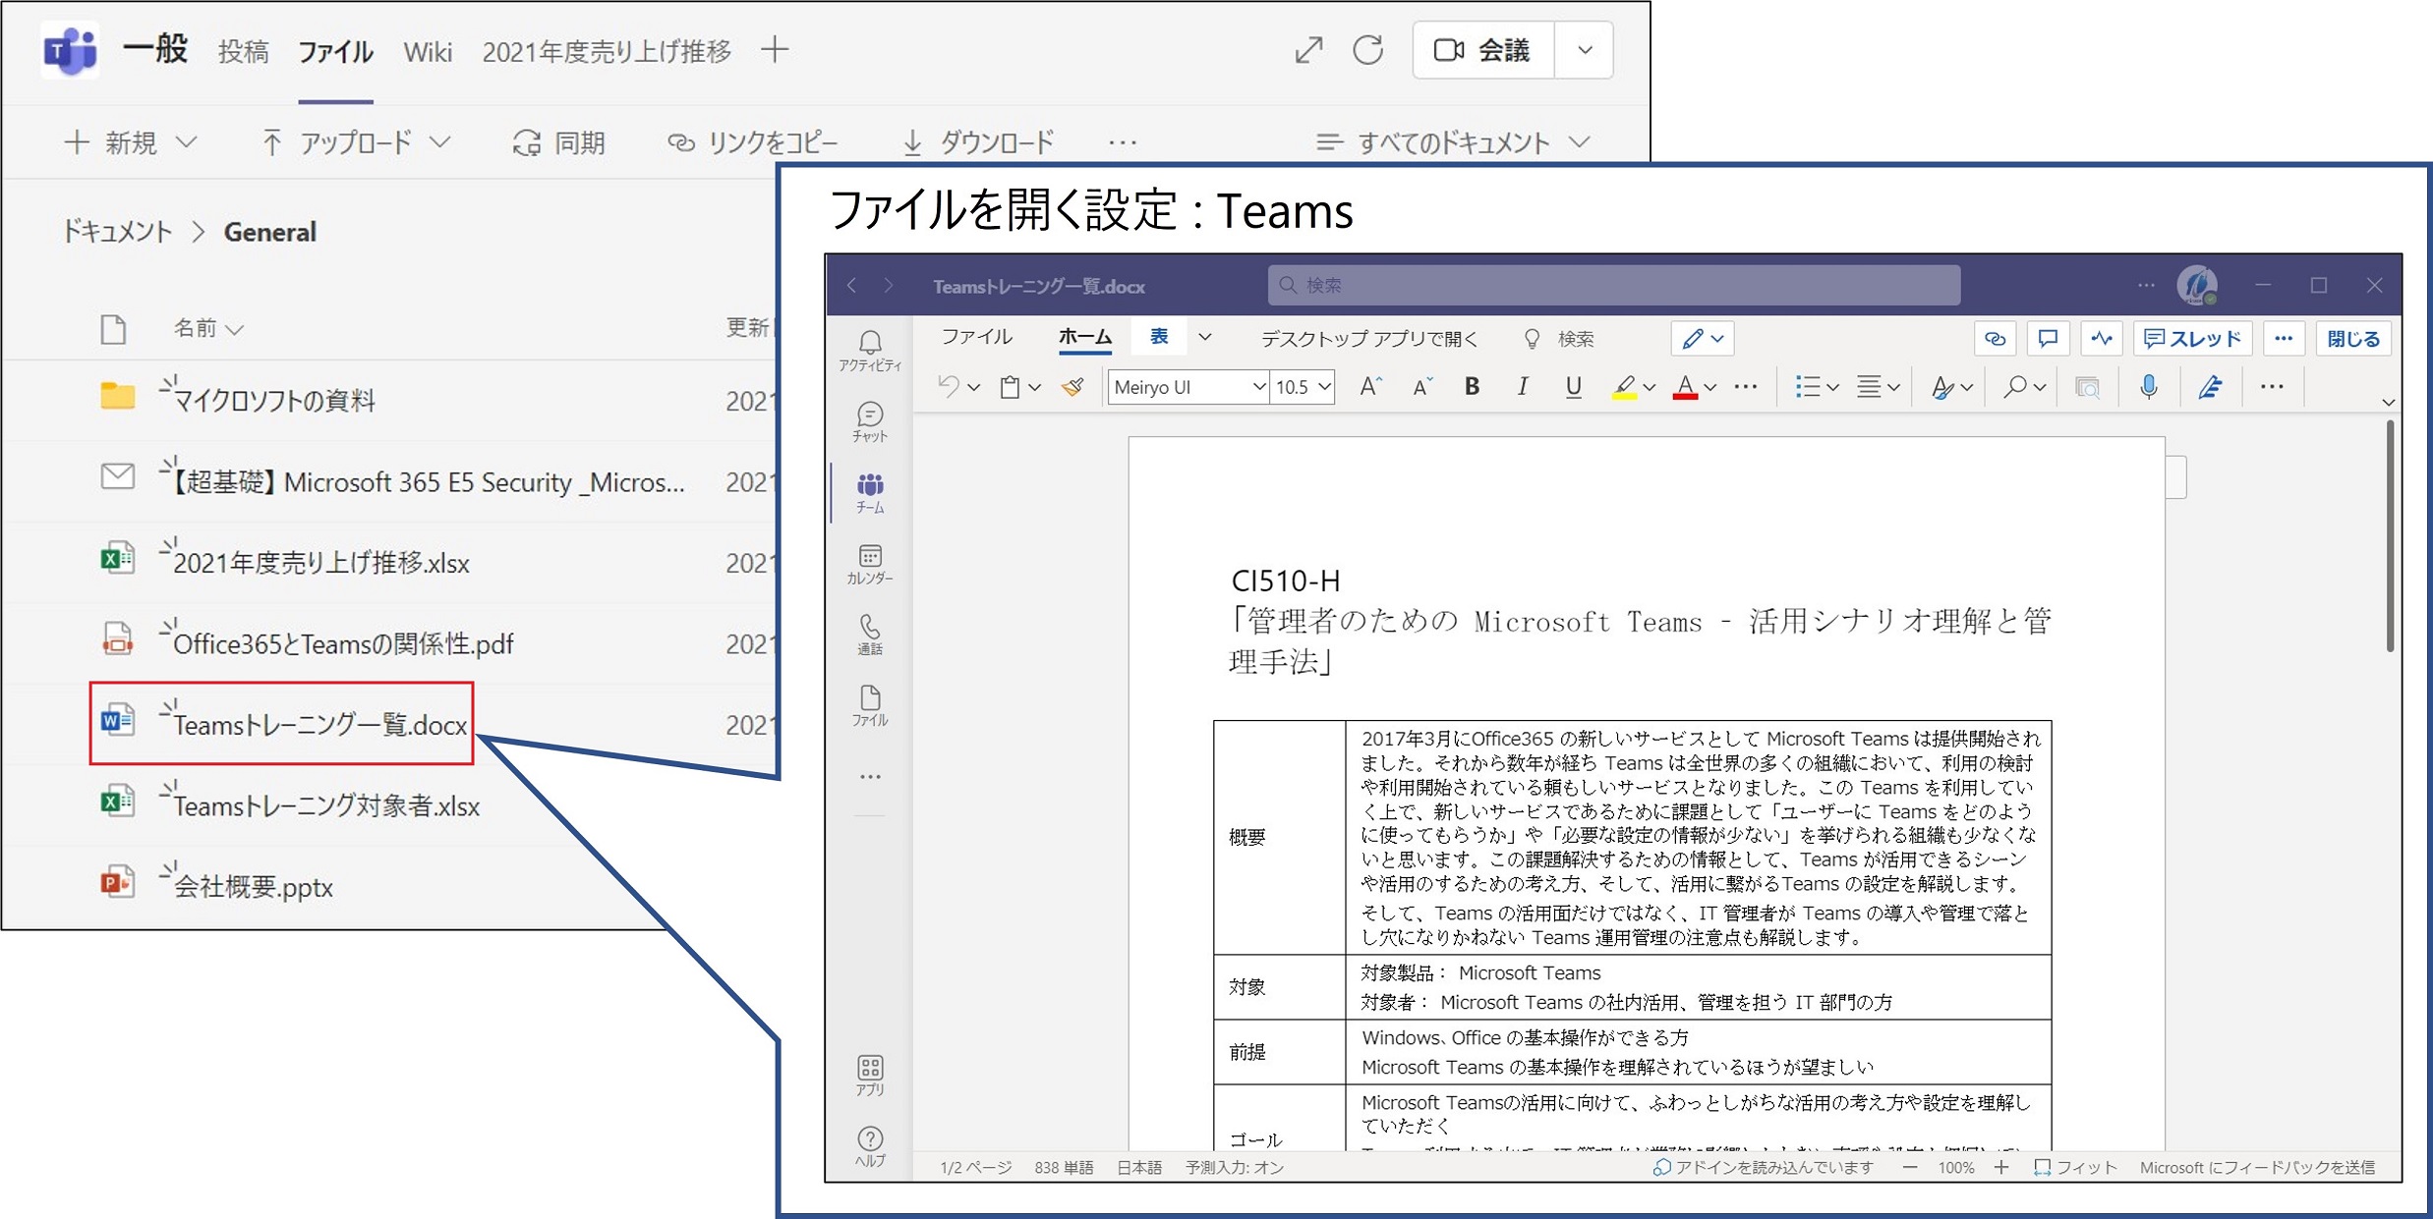Click the Editor pen icon in ribbon
This screenshot has width=2433, height=1219.
pyautogui.click(x=2210, y=387)
